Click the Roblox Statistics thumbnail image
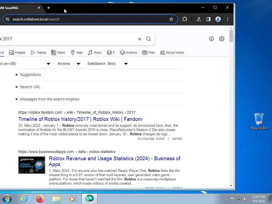 pyautogui.click(x=32, y=165)
